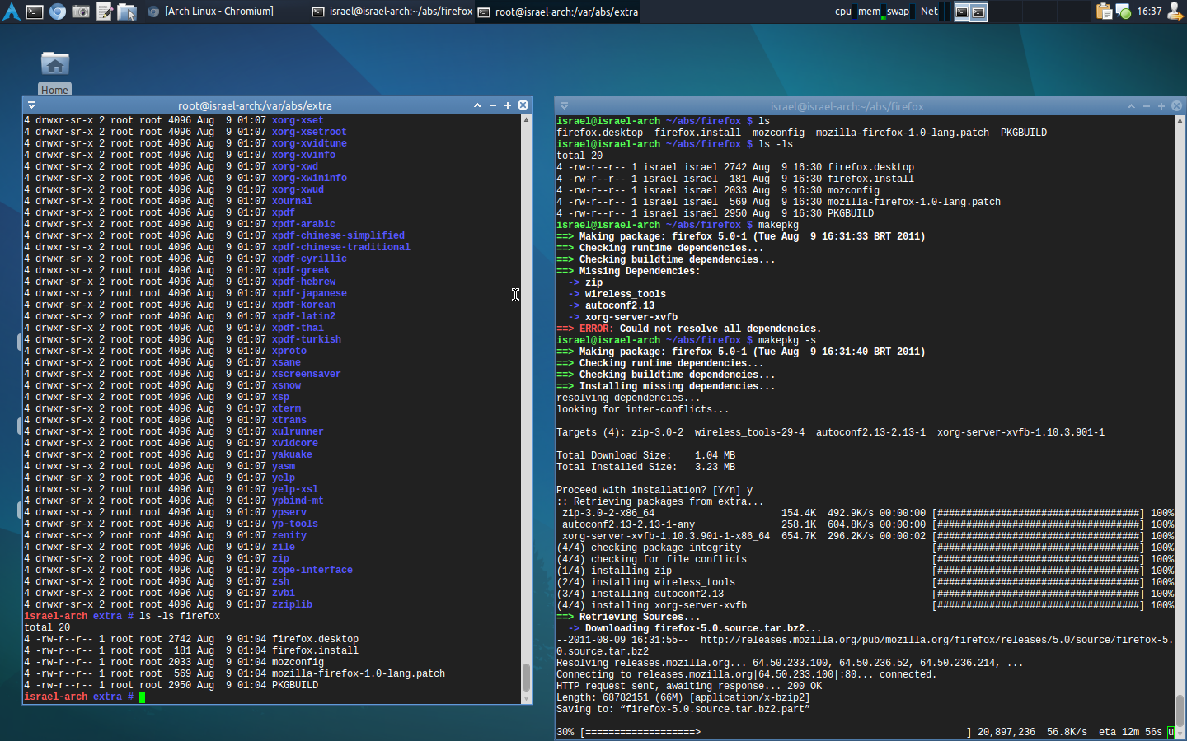Open window menu of the root terminal

[x=31, y=105]
